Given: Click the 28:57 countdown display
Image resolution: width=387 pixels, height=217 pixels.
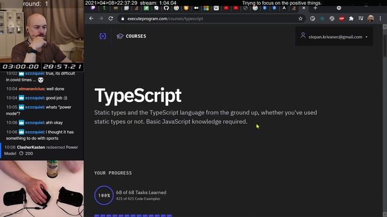Looking at the screenshot, I should point(62,67).
